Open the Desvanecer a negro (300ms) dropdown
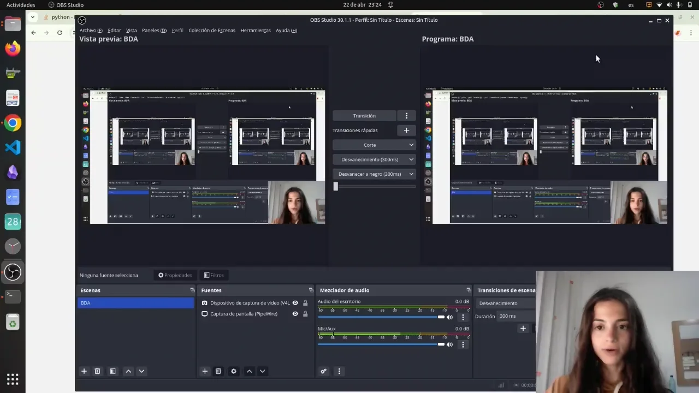 (374, 174)
